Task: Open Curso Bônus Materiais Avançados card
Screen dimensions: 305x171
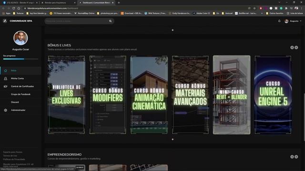Action: [190, 95]
